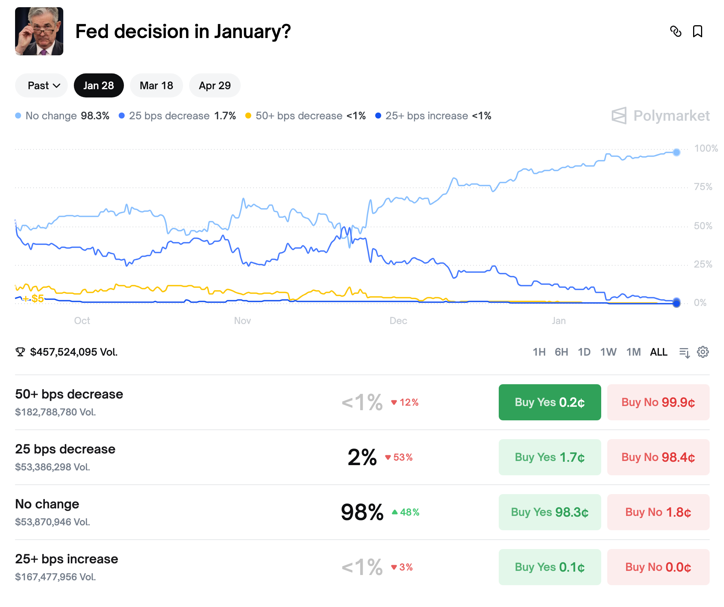Bookmark this market using the bookmark icon
This screenshot has height=607, width=724.
tap(698, 32)
